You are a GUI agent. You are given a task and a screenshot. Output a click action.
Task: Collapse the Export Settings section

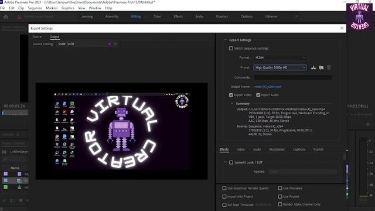tap(225, 40)
